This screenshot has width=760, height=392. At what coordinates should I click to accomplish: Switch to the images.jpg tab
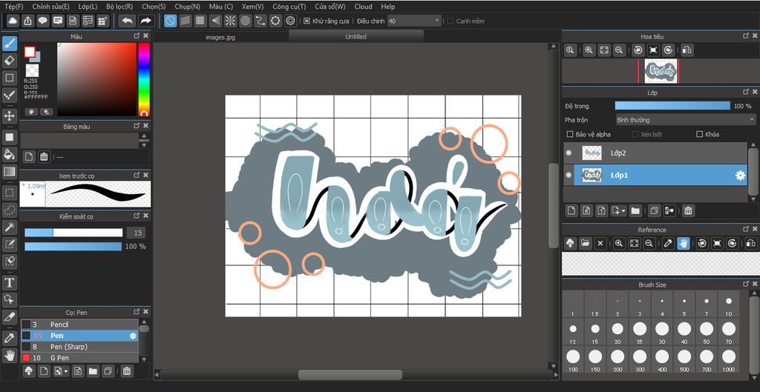click(220, 37)
